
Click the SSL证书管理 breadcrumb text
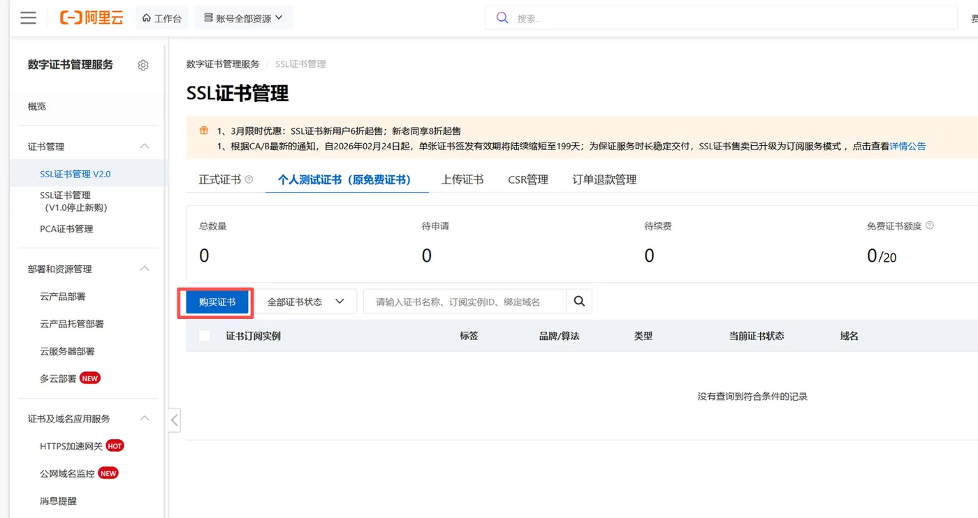[x=300, y=64]
